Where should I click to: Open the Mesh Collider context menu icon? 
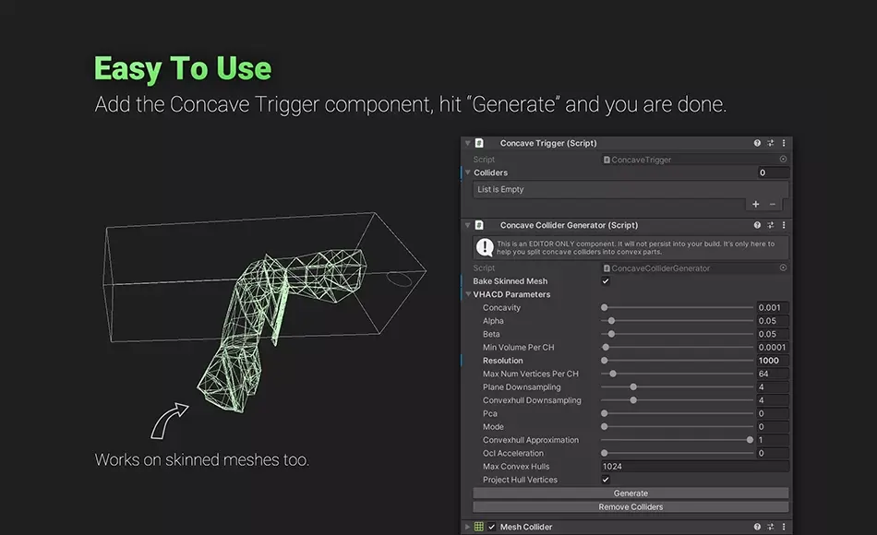[x=783, y=527]
